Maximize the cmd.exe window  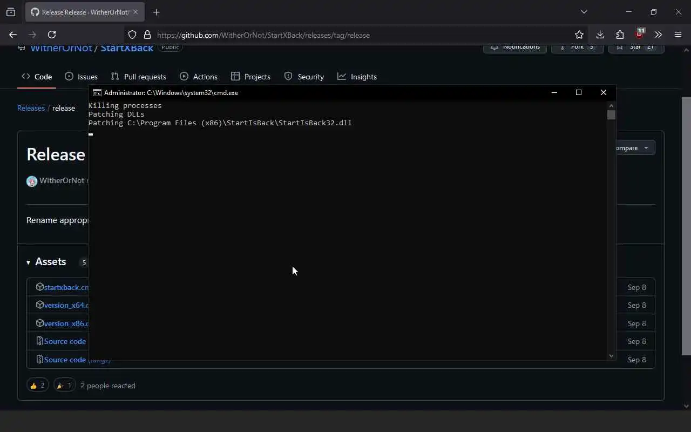[x=579, y=92]
